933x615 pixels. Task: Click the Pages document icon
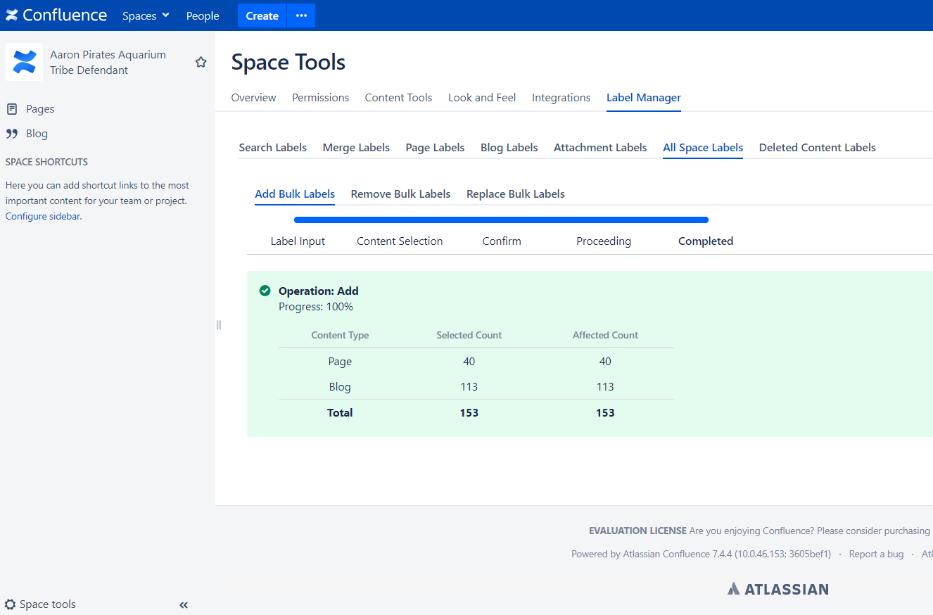tap(12, 109)
